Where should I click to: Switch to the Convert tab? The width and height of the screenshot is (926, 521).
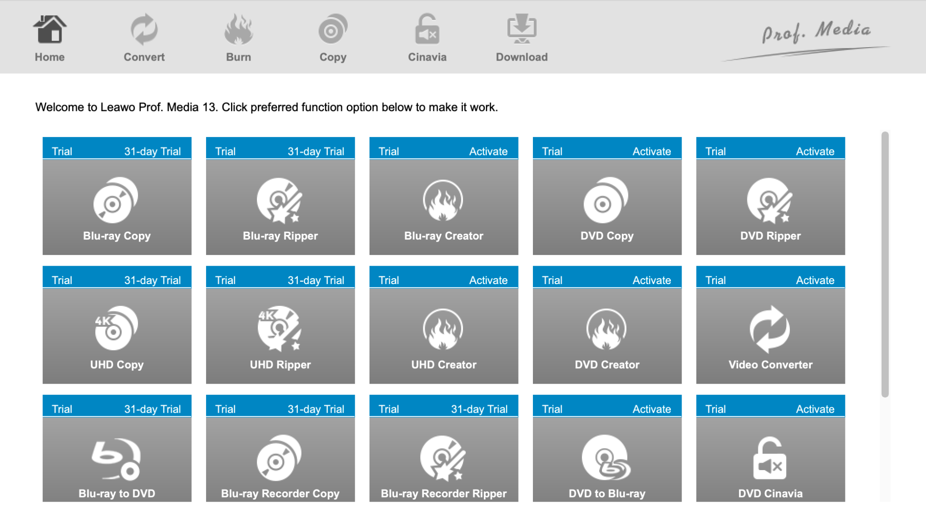(144, 38)
